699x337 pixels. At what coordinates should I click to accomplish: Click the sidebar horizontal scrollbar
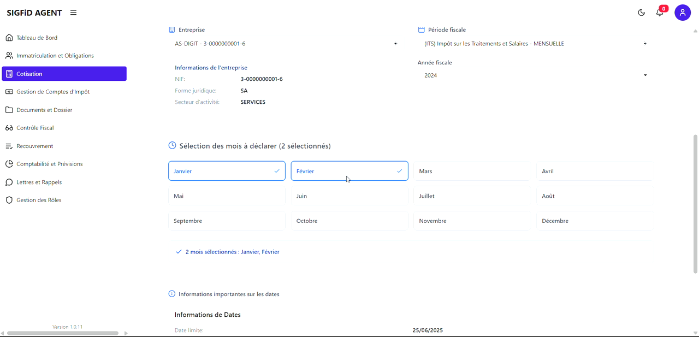(63, 333)
